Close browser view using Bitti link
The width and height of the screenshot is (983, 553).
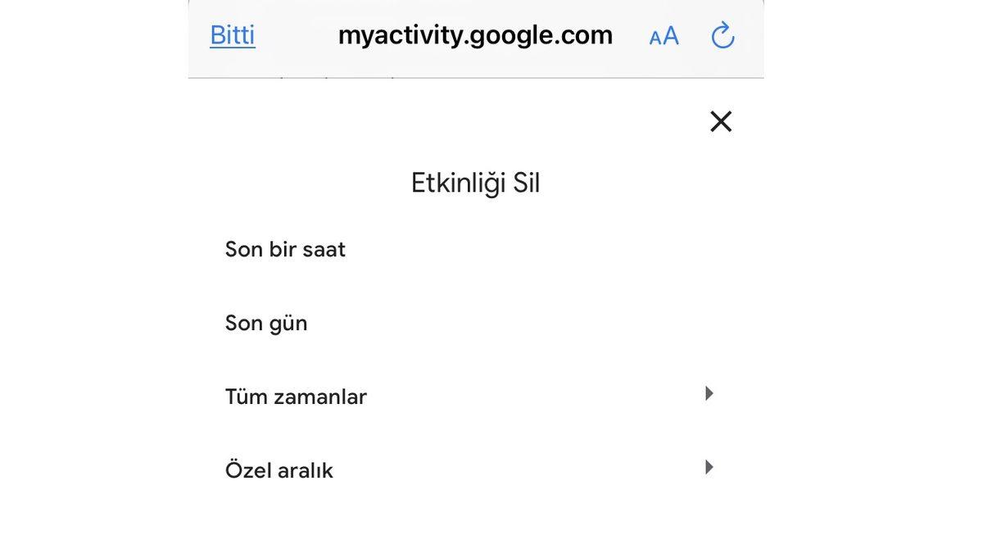[x=232, y=34]
